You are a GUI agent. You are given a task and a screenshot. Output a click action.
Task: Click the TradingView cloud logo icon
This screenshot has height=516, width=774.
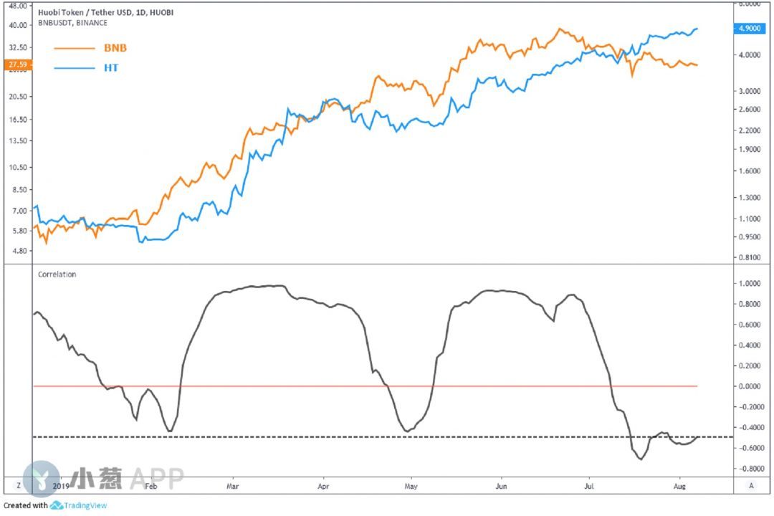(57, 506)
